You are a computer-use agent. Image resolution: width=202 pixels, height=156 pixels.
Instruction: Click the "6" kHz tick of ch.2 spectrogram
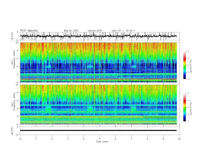pyautogui.click(x=18, y=101)
